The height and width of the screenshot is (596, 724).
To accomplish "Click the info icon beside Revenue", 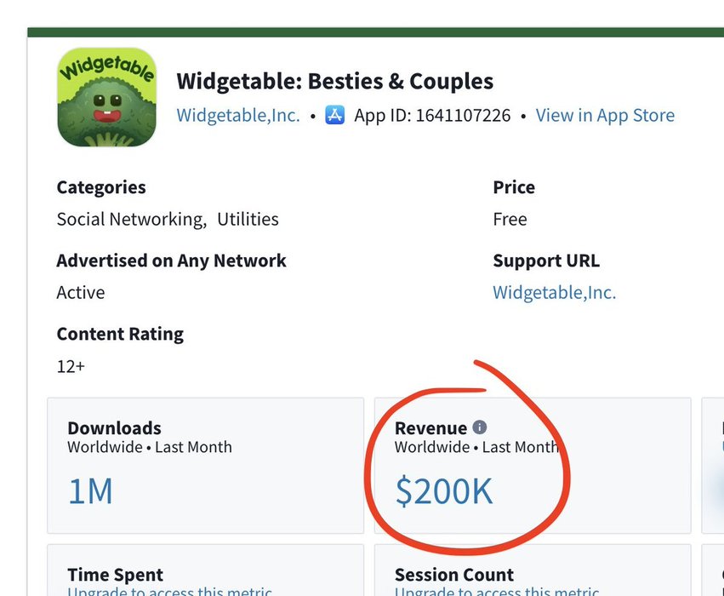I will coord(480,427).
